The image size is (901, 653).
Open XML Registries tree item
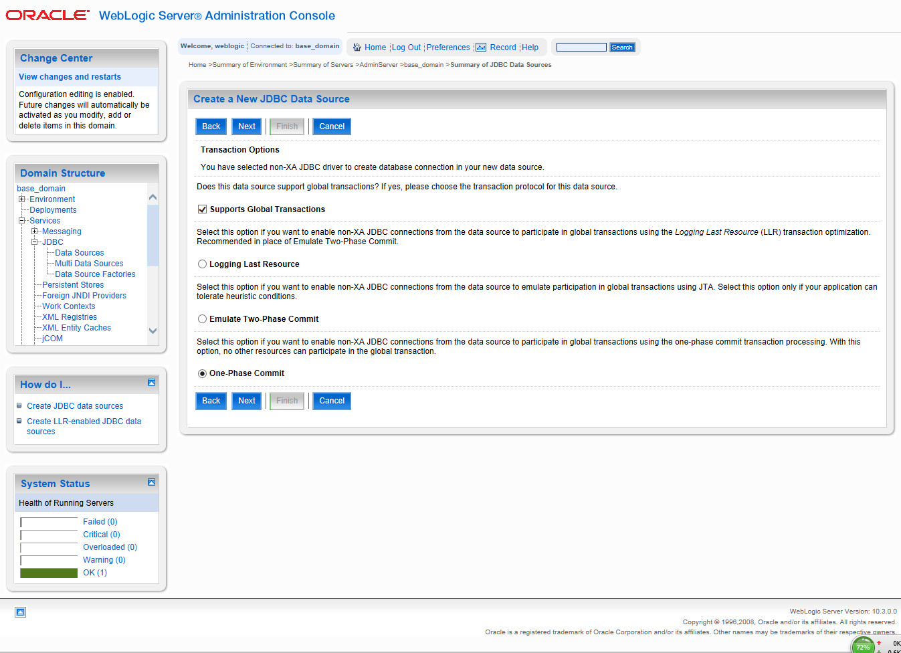[x=70, y=317]
